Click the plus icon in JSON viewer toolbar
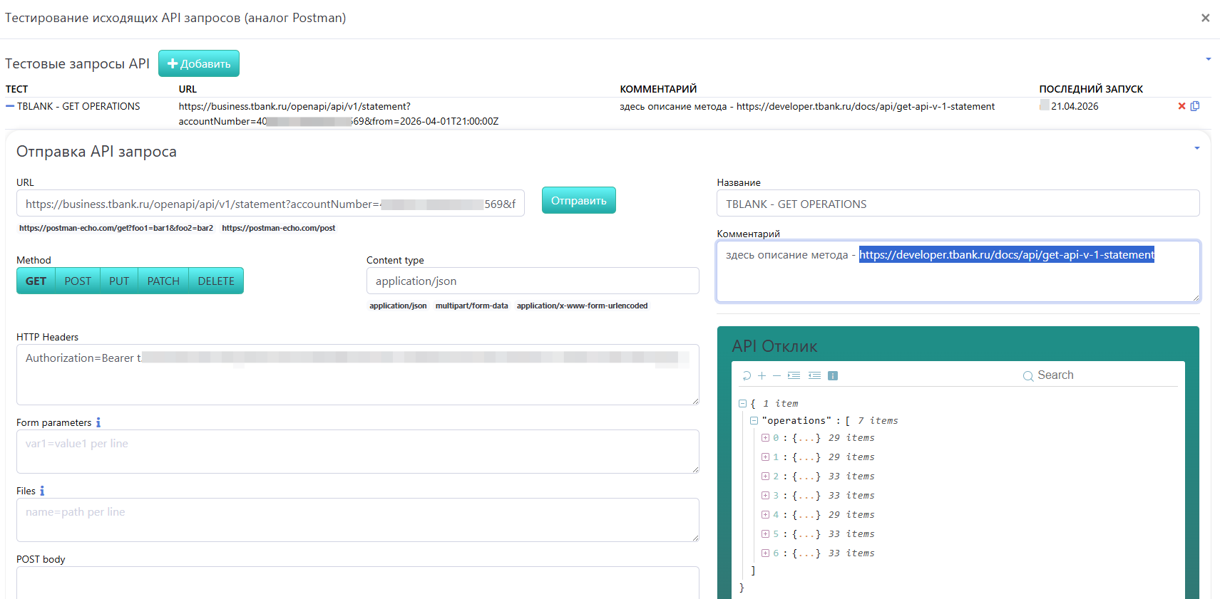The height and width of the screenshot is (599, 1220). point(762,376)
